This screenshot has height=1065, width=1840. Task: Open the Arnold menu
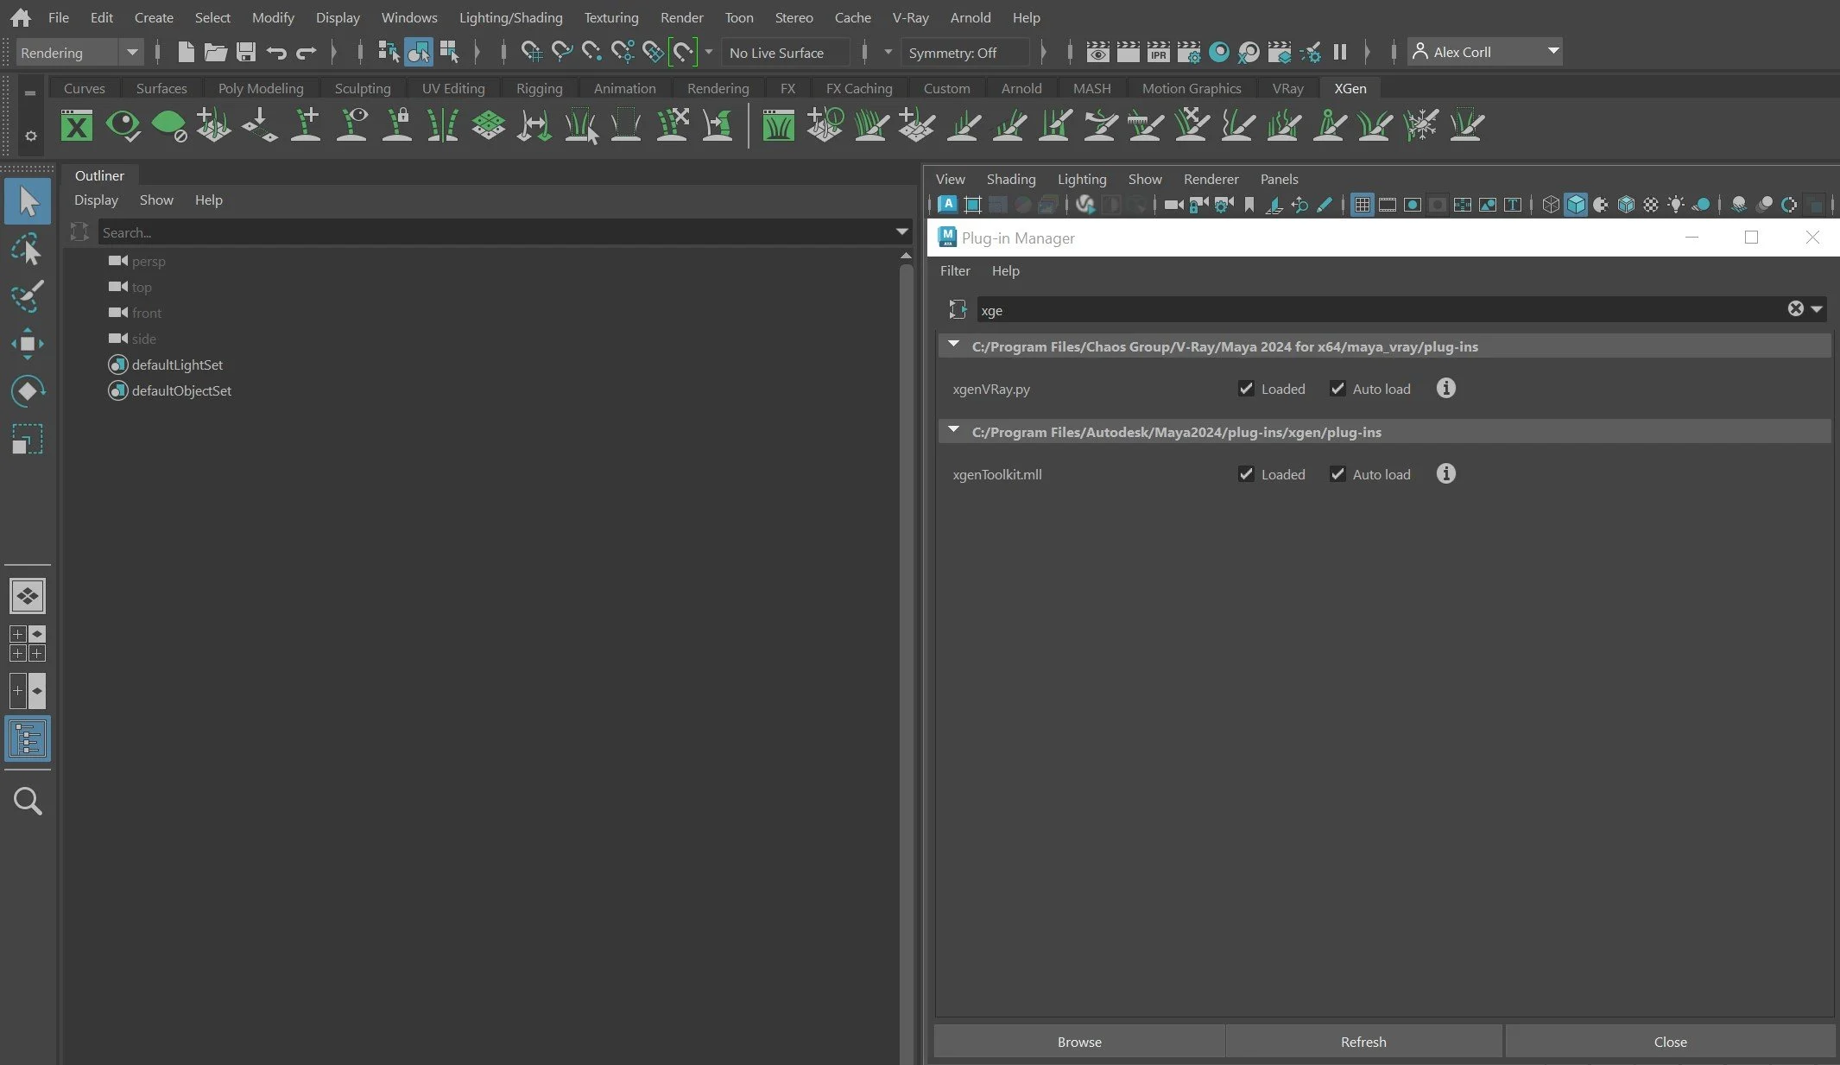tap(970, 17)
